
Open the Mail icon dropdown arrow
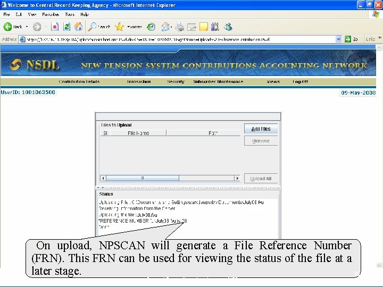(171, 27)
